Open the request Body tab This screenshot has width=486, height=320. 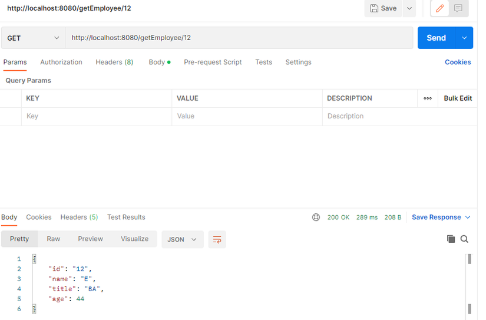[x=160, y=62]
